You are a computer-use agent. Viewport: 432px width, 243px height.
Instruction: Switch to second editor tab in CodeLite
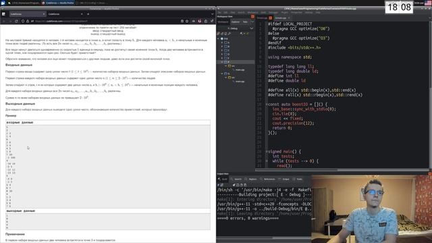pyautogui.click(x=281, y=18)
